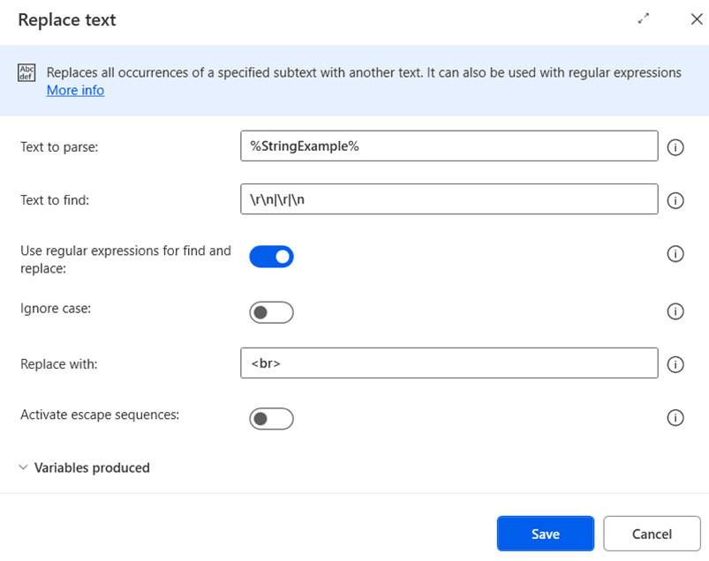Close the Replace text dialog with X
The height and width of the screenshot is (561, 709).
696,19
